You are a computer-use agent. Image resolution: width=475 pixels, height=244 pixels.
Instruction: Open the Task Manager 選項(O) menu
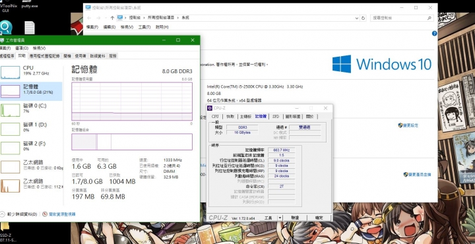click(22, 48)
